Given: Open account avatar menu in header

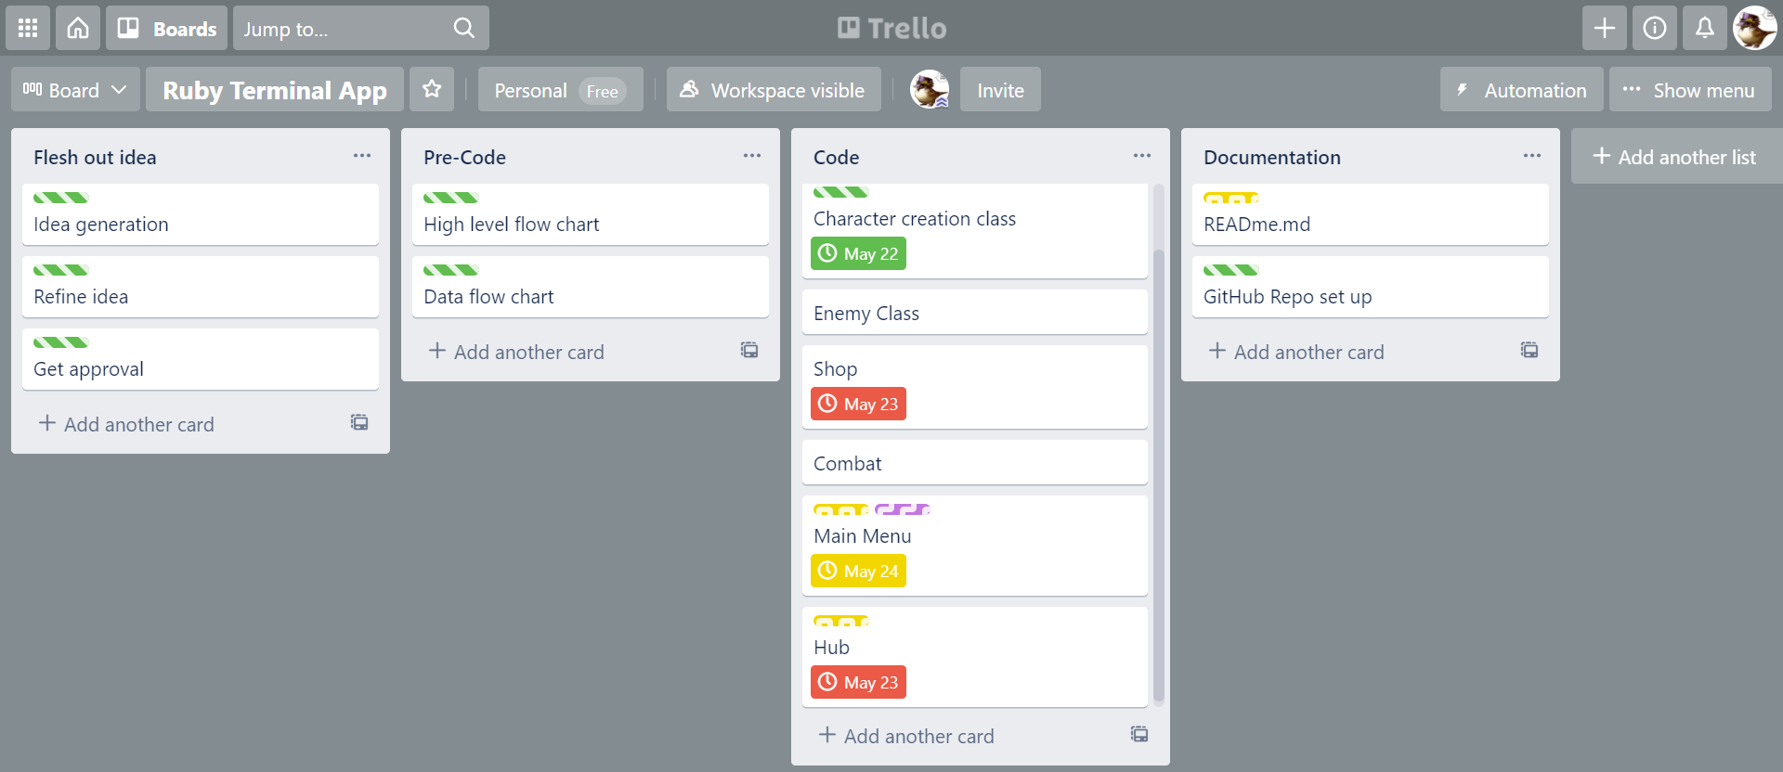Looking at the screenshot, I should coord(1755,28).
